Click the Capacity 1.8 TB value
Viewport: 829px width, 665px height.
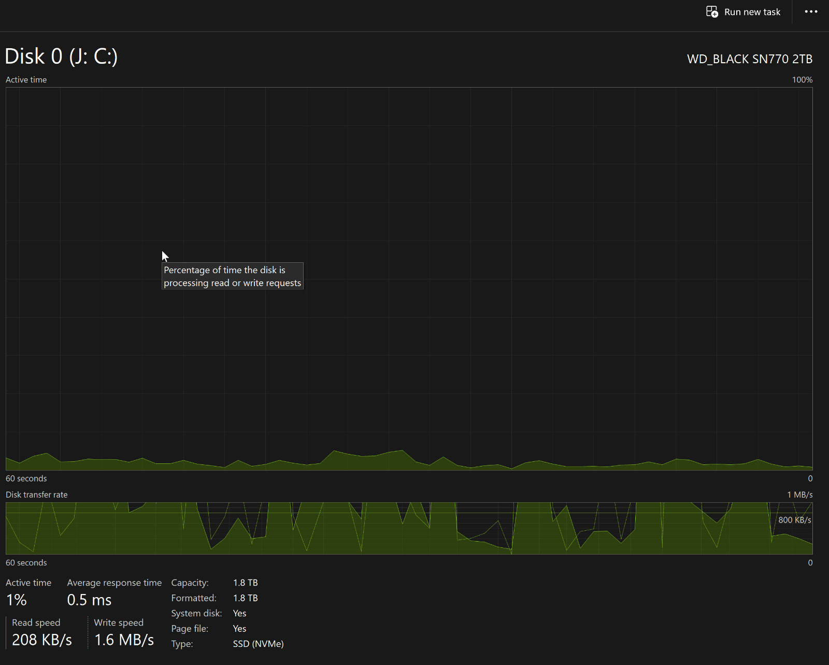[x=245, y=583]
